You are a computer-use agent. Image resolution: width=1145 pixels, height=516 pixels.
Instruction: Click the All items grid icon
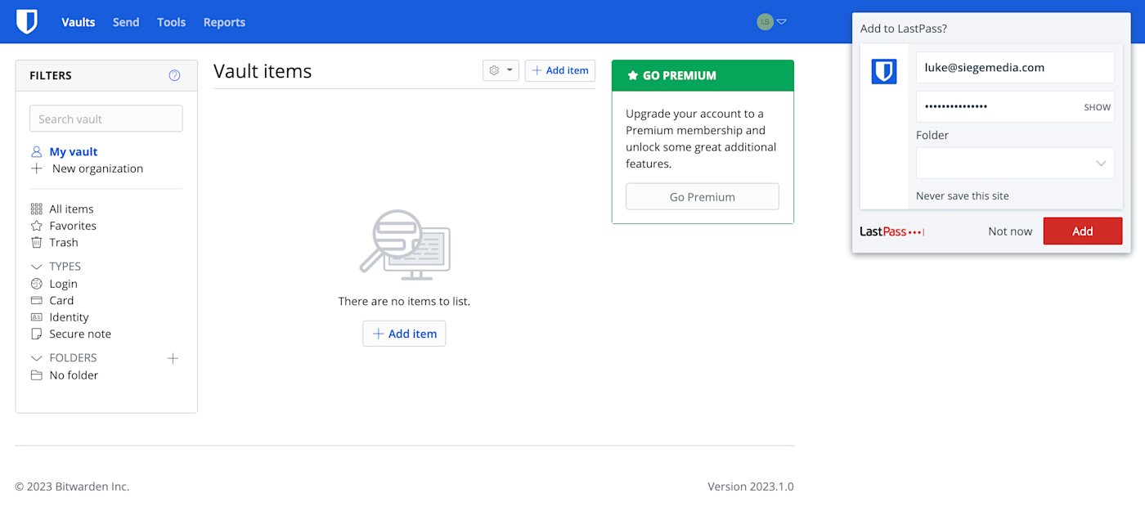[x=36, y=209]
